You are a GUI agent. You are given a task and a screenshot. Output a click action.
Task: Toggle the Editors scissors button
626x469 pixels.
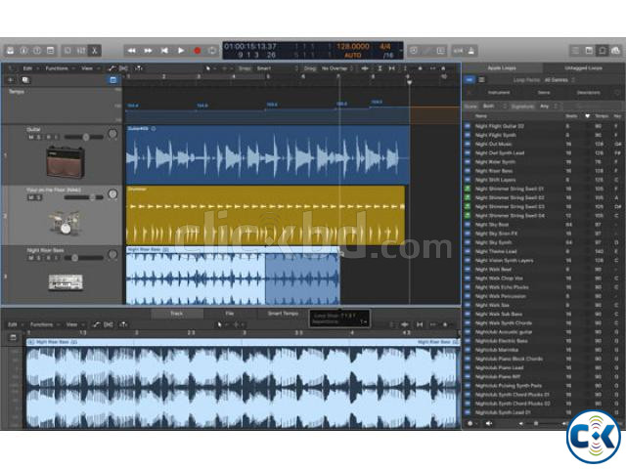click(x=95, y=51)
